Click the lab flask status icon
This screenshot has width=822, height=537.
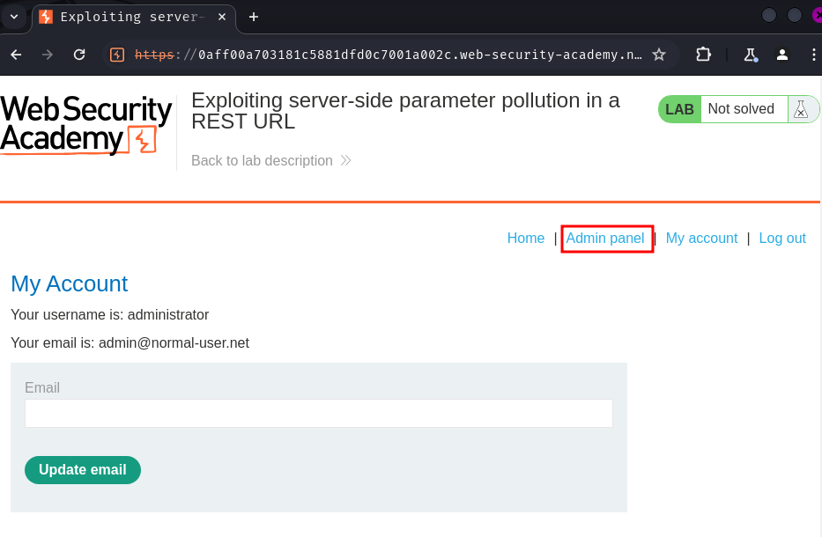801,109
